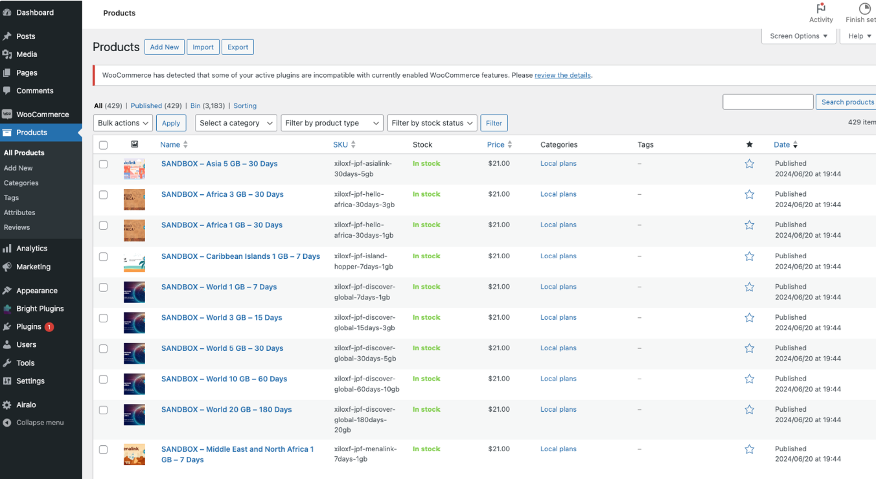The width and height of the screenshot is (876, 479).
Task: Click the Tools wrench icon
Action: coord(7,363)
